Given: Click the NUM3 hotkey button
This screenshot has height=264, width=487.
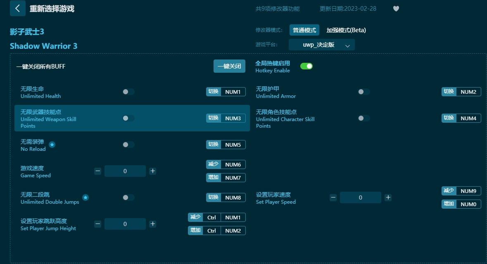Looking at the screenshot, I should point(233,118).
